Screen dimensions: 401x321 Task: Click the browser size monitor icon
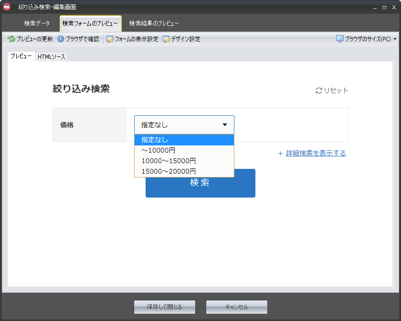tap(340, 39)
